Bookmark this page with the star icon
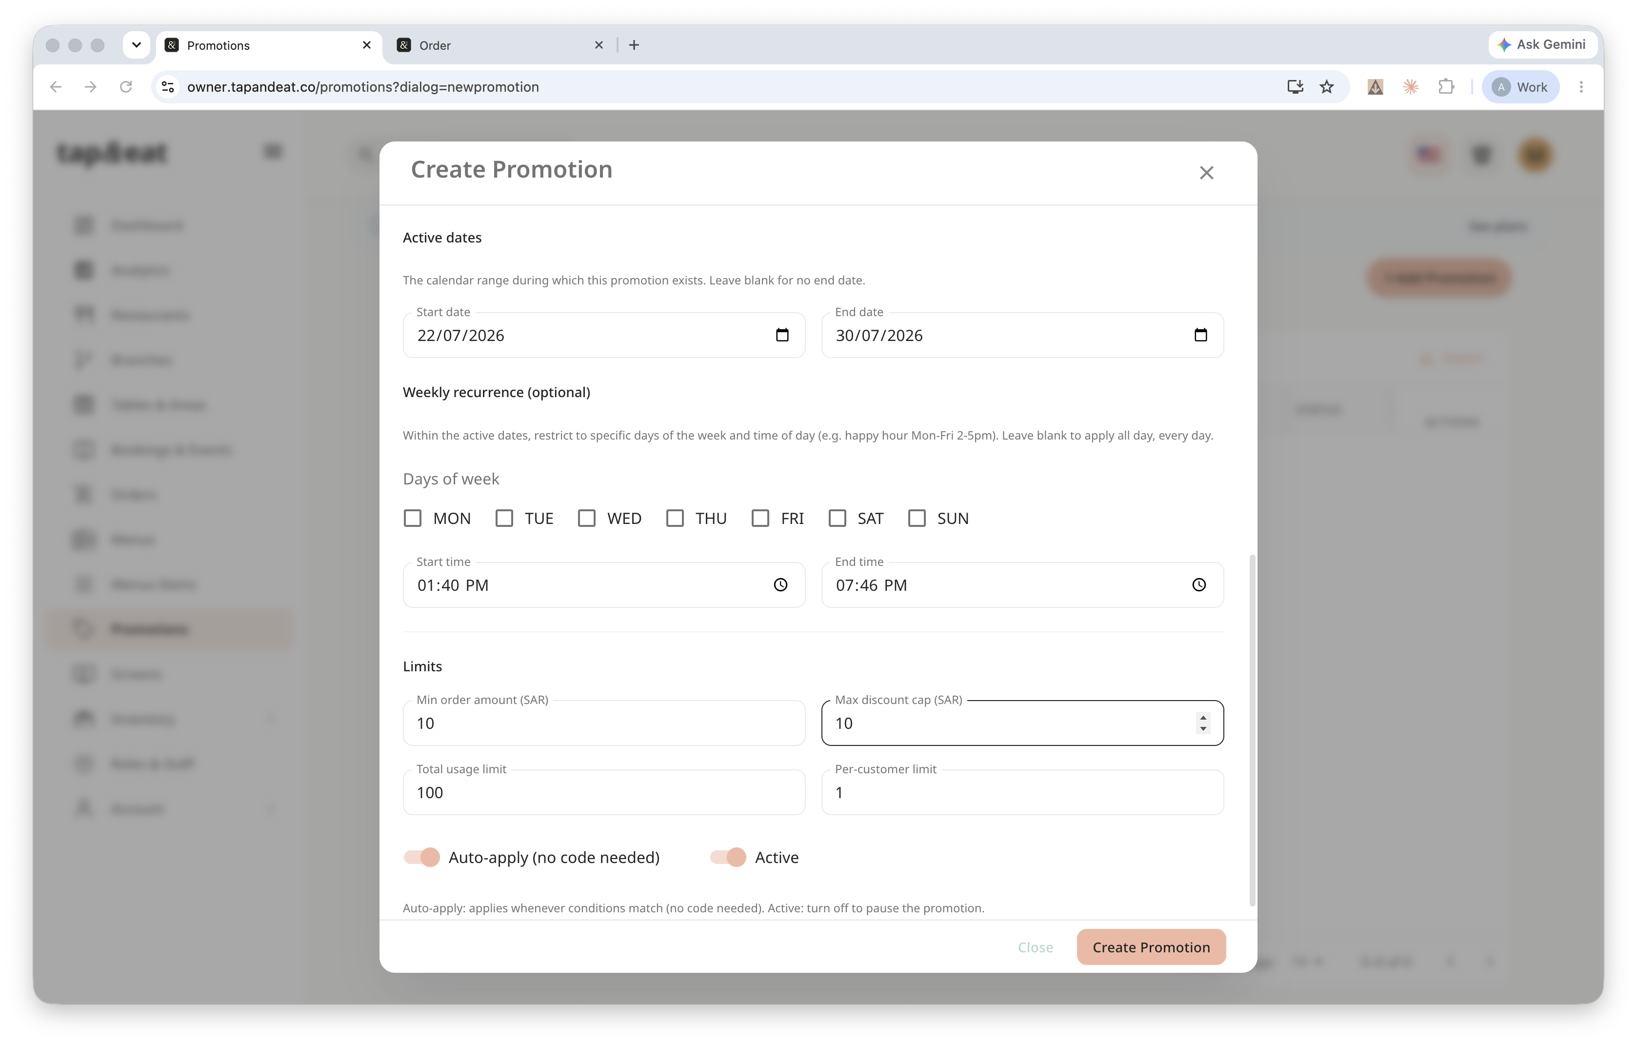 click(x=1326, y=86)
